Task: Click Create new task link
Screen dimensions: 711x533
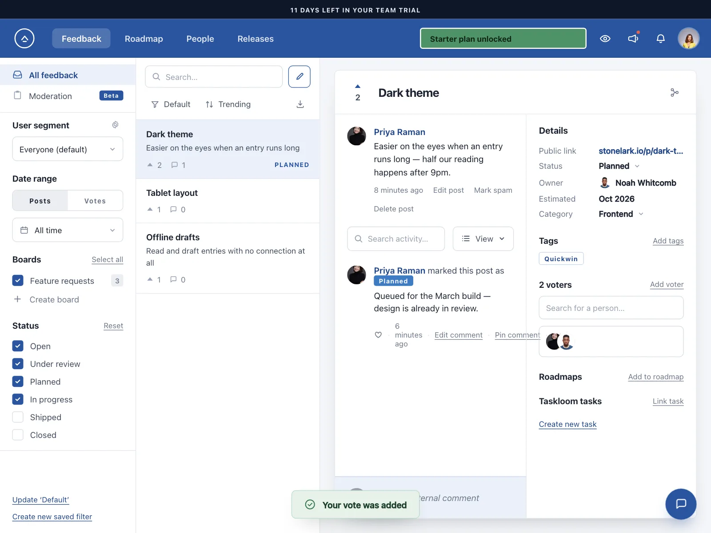Action: 567,424
